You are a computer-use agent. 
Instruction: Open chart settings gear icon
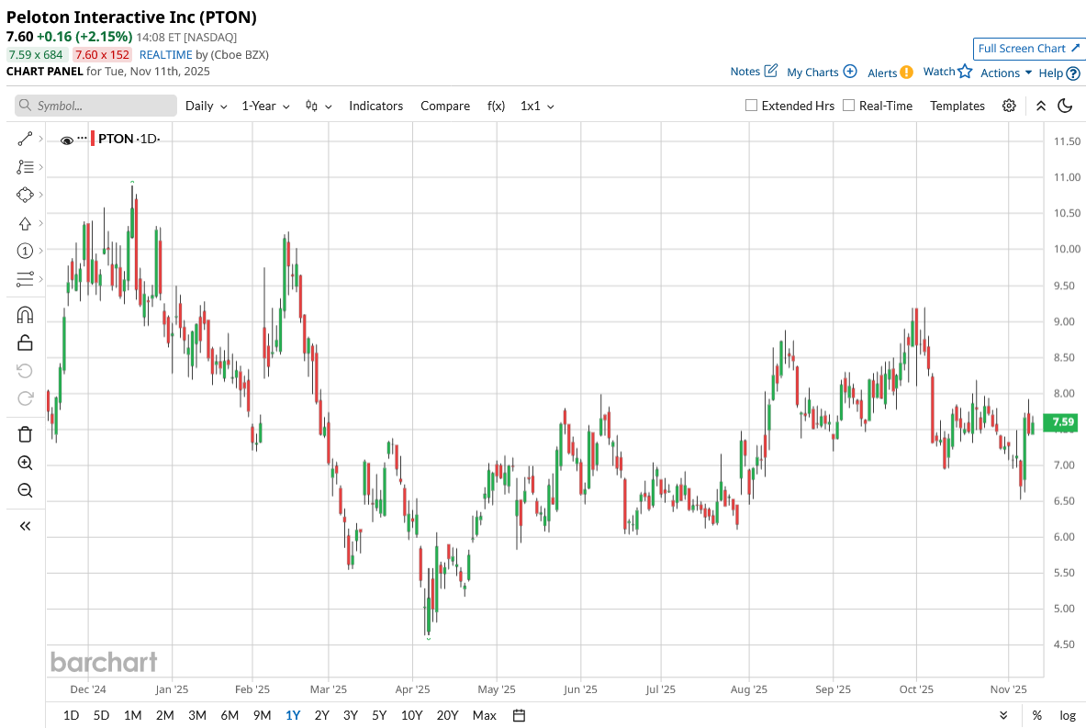coord(1009,106)
